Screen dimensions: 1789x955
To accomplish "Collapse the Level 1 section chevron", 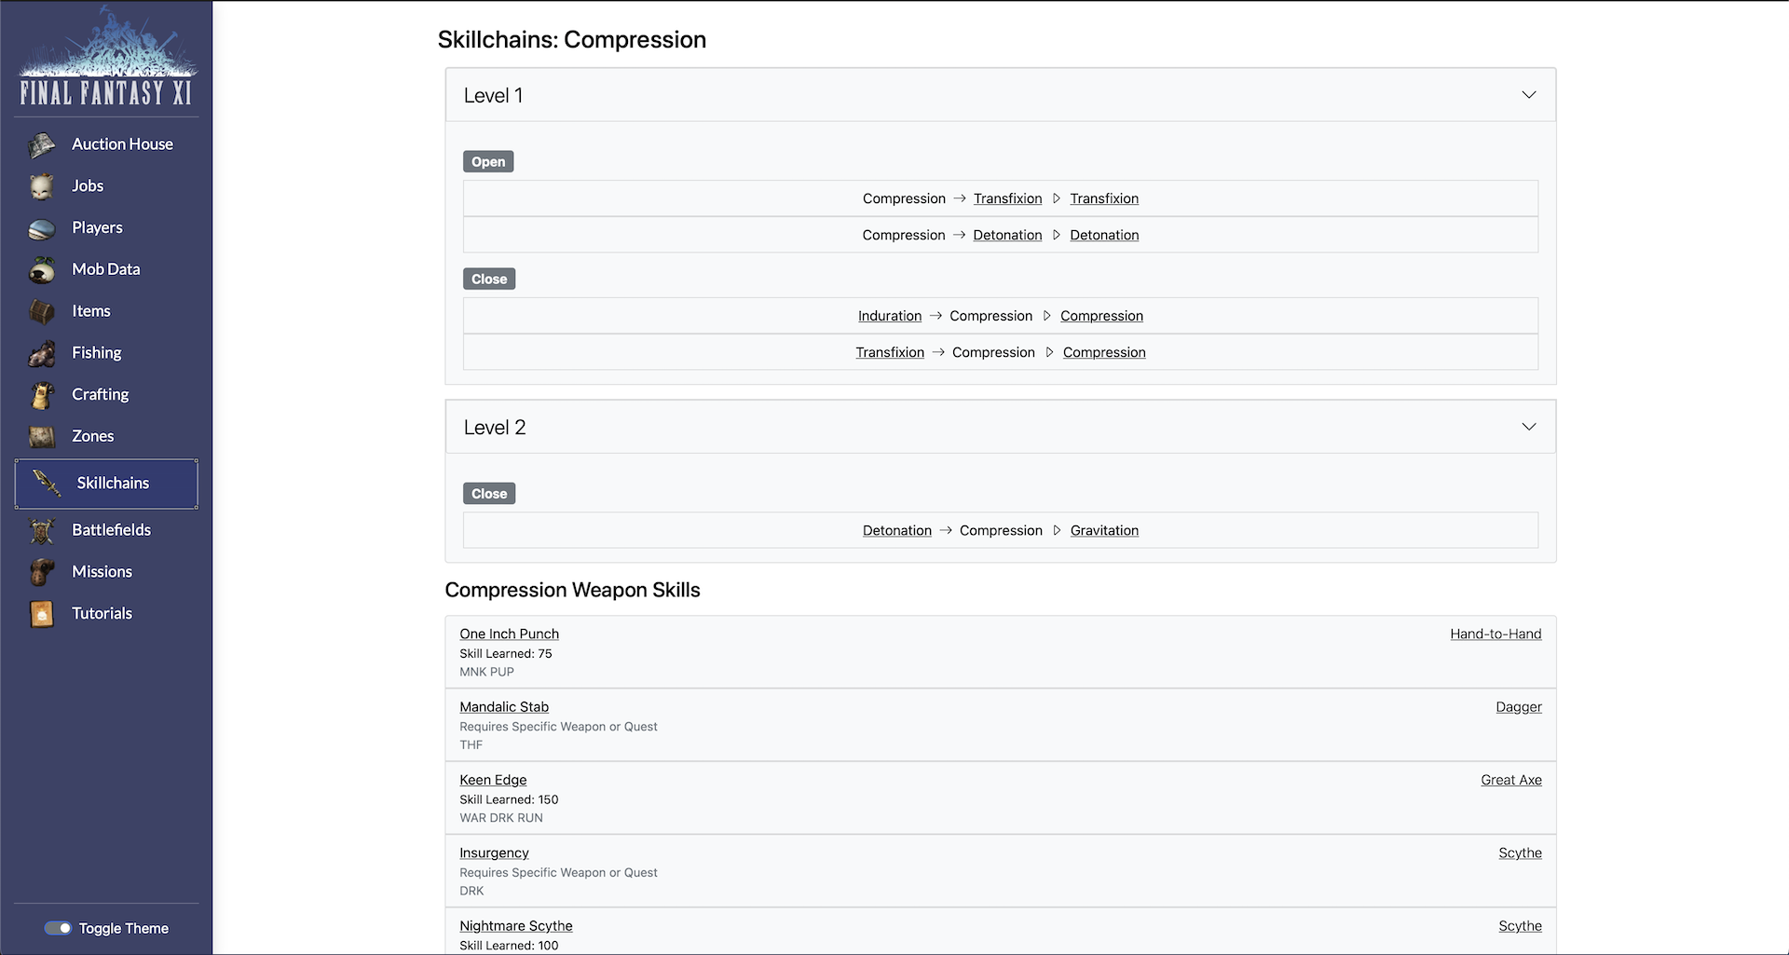I will [x=1528, y=95].
